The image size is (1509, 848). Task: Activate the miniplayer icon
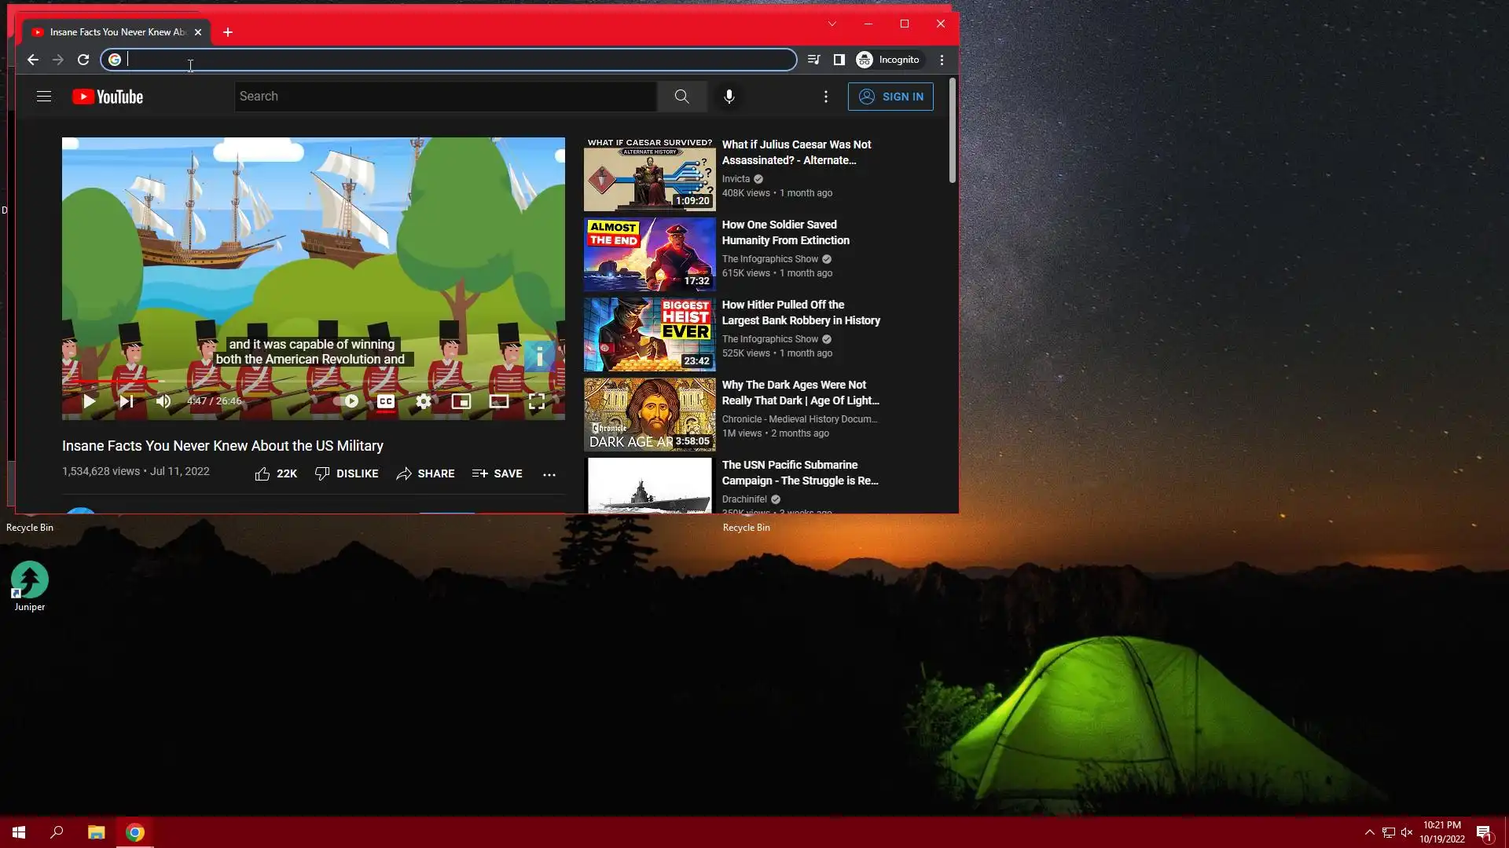461,401
